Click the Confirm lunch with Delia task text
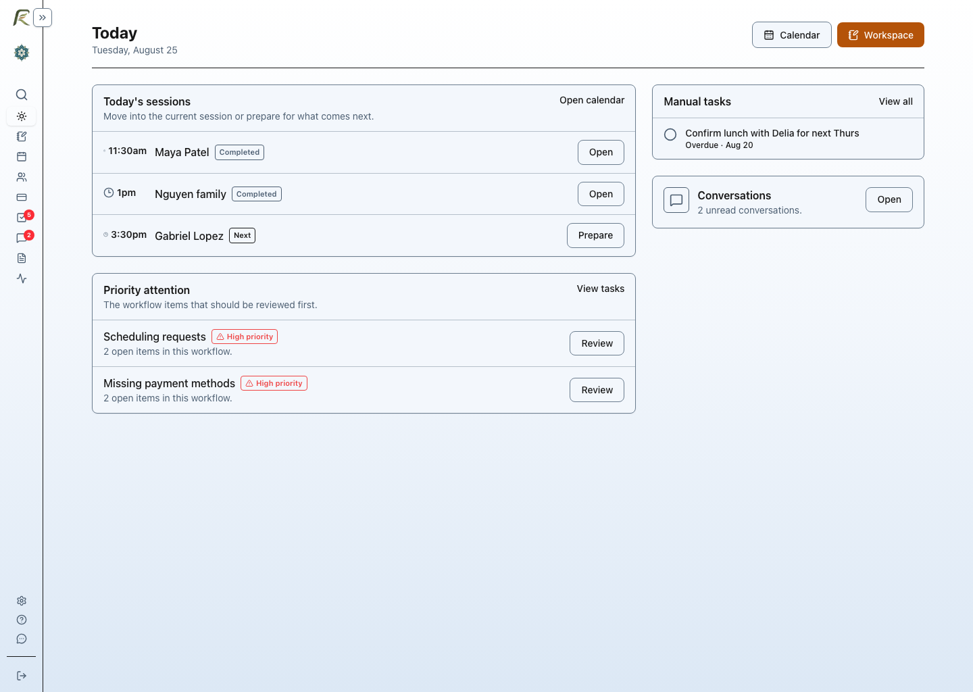This screenshot has width=973, height=692. point(772,133)
